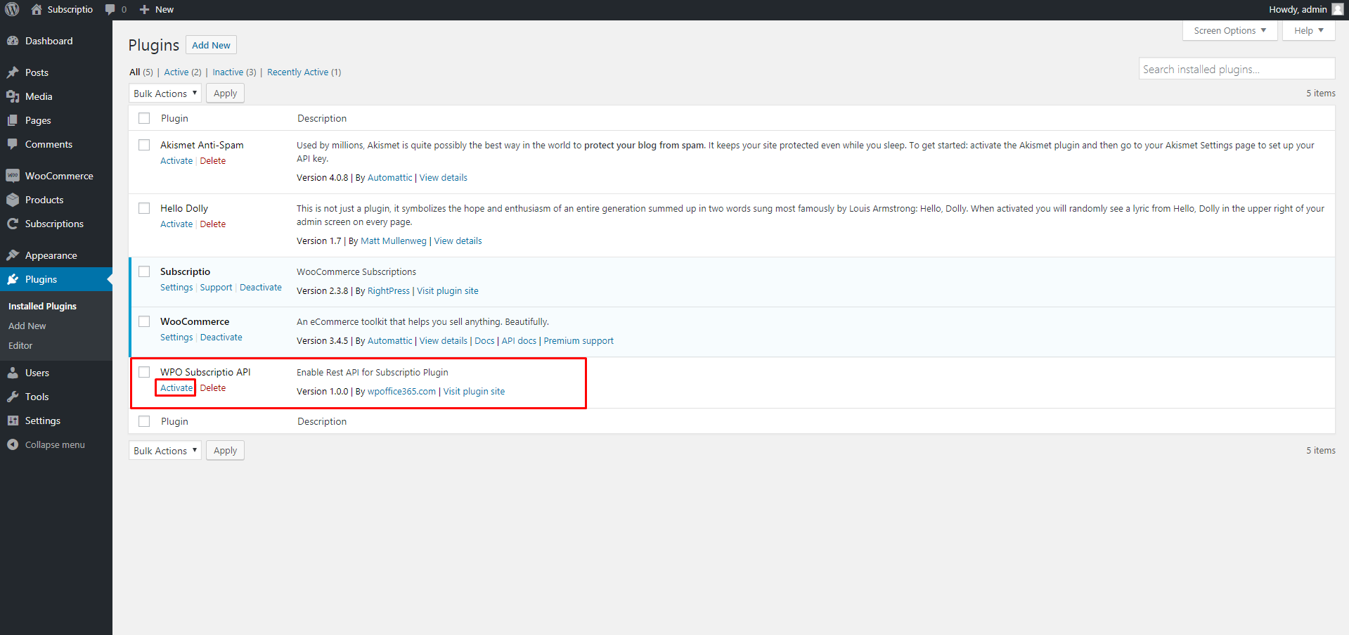Image resolution: width=1349 pixels, height=635 pixels.
Task: Check the select-all checkbox in the table header
Action: 144,117
